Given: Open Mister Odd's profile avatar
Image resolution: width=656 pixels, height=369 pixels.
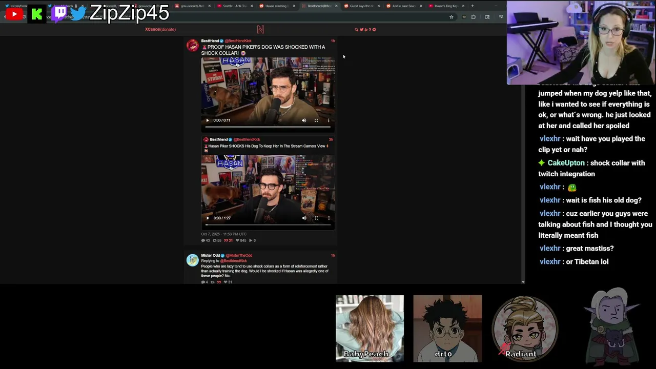Looking at the screenshot, I should [x=193, y=260].
